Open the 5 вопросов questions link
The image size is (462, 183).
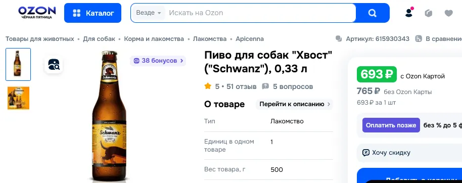[293, 86]
